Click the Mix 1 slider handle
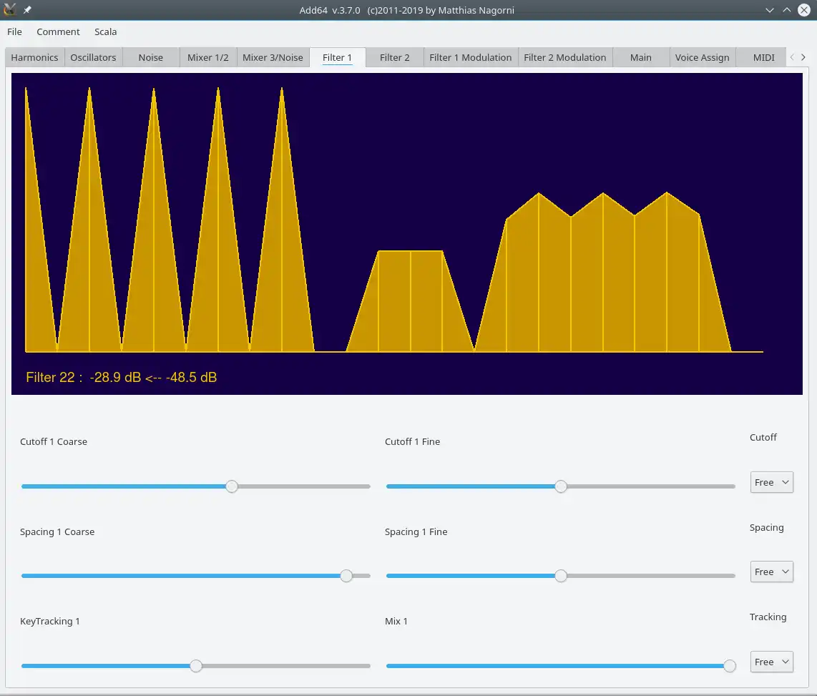817x696 pixels. click(x=729, y=666)
